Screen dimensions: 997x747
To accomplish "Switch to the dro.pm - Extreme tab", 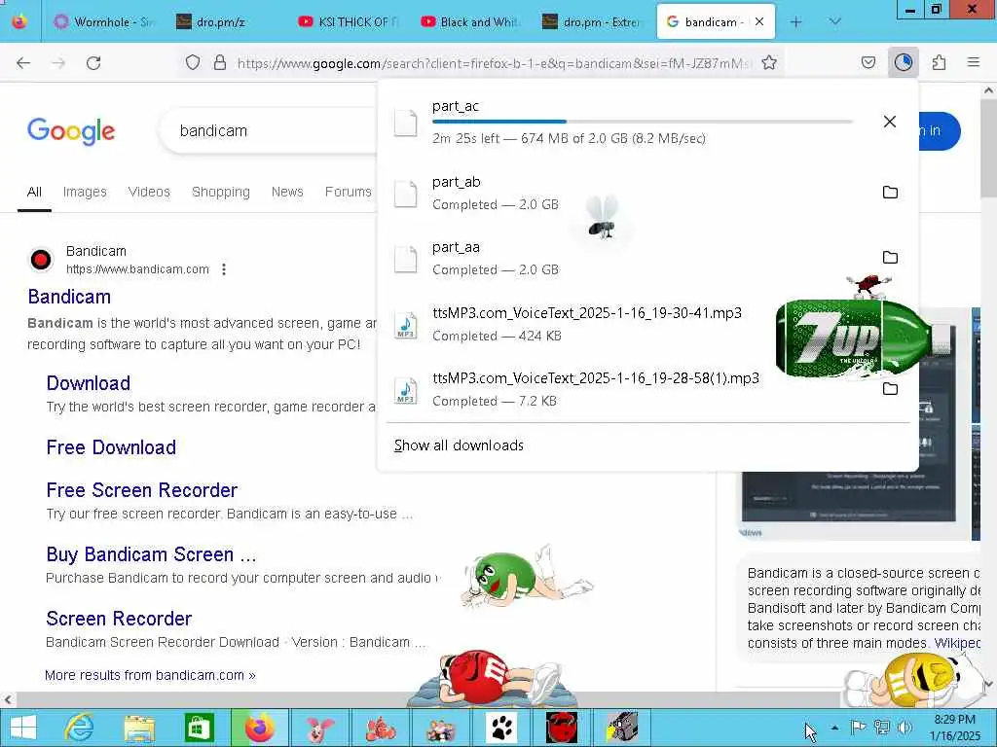I will point(593,22).
